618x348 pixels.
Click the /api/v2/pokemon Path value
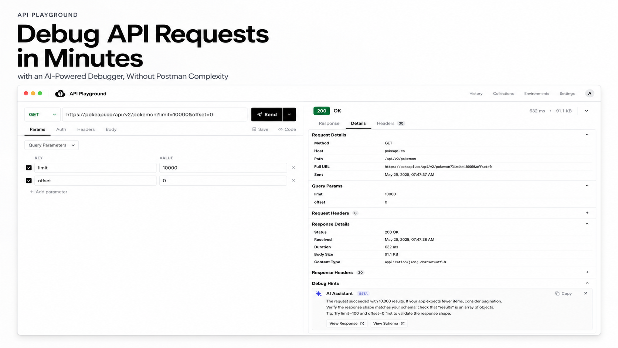400,159
